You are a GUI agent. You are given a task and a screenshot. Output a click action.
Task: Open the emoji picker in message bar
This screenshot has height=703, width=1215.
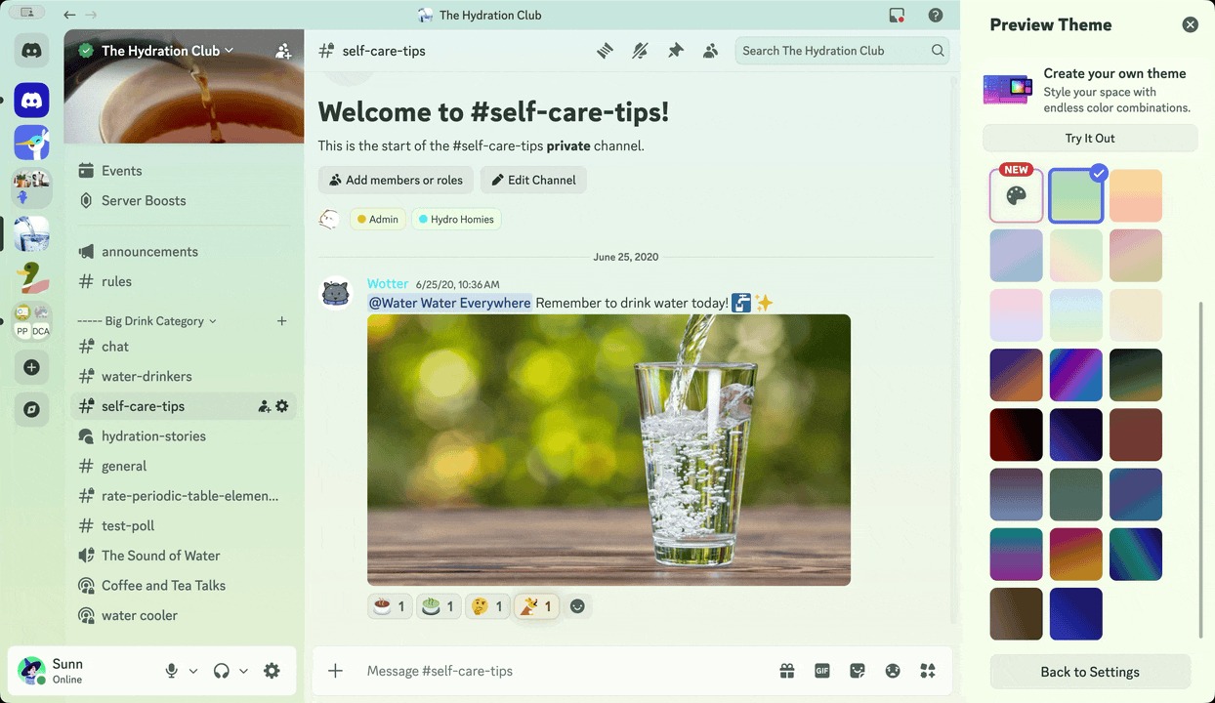[893, 671]
